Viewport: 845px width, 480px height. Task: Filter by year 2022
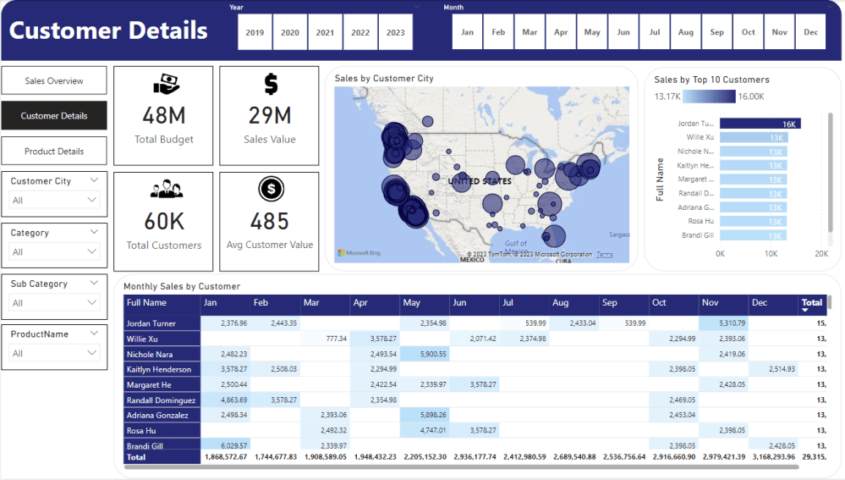tap(360, 32)
